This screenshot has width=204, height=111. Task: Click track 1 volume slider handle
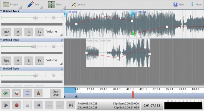pos(35,18)
